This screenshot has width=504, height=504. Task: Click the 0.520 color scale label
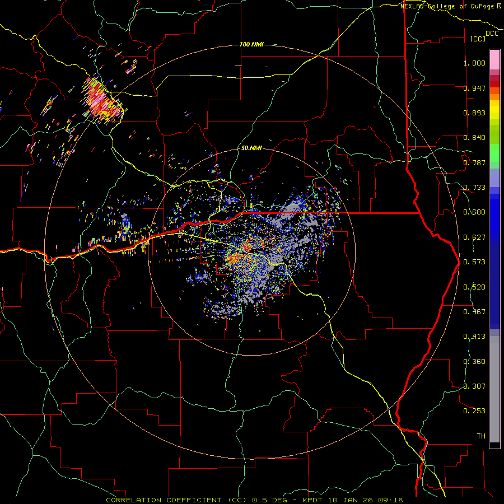(x=474, y=287)
